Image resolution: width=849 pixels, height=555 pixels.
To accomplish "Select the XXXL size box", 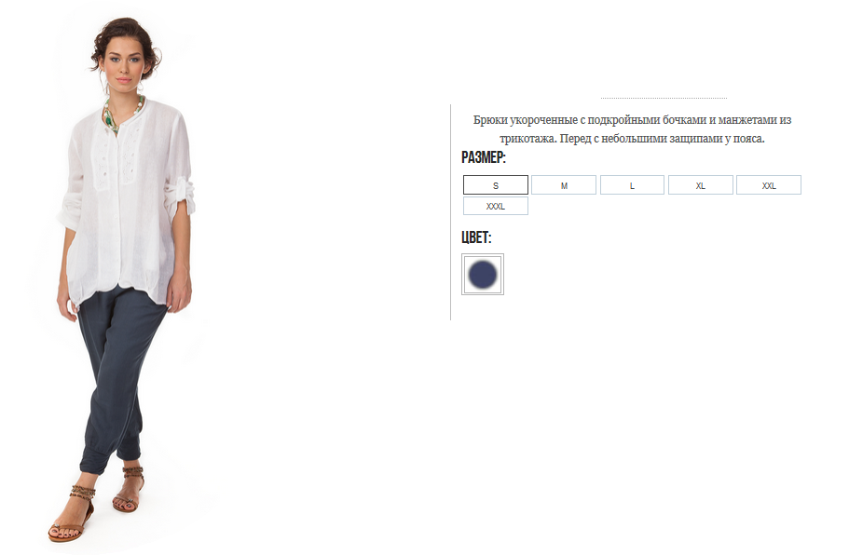I will (x=496, y=206).
